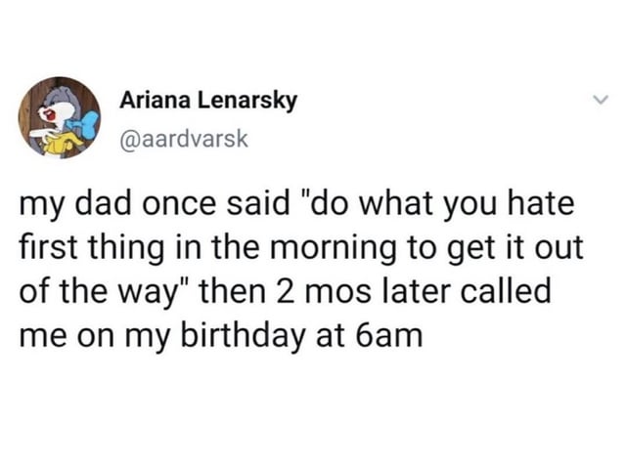Click the surname "Lenarsky" in the header
Viewport: 626px width, 469px height.
[x=248, y=100]
